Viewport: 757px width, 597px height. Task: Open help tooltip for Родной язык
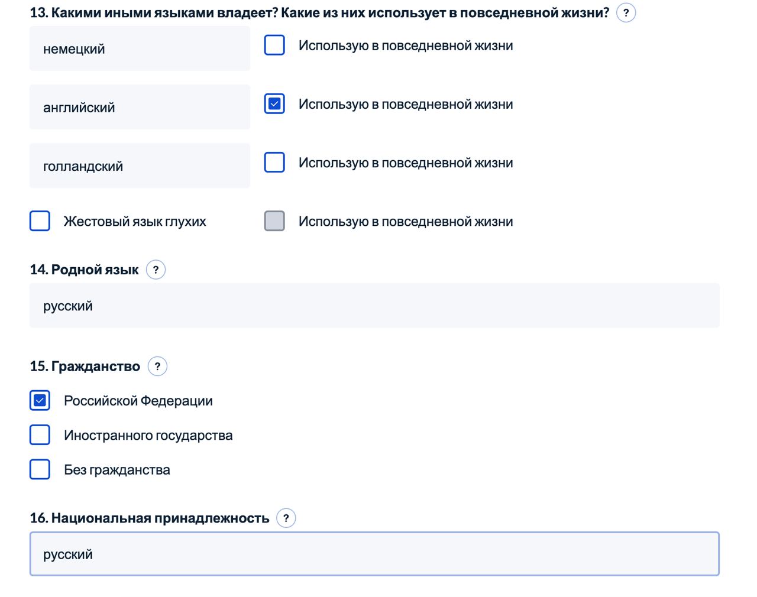[x=156, y=270]
